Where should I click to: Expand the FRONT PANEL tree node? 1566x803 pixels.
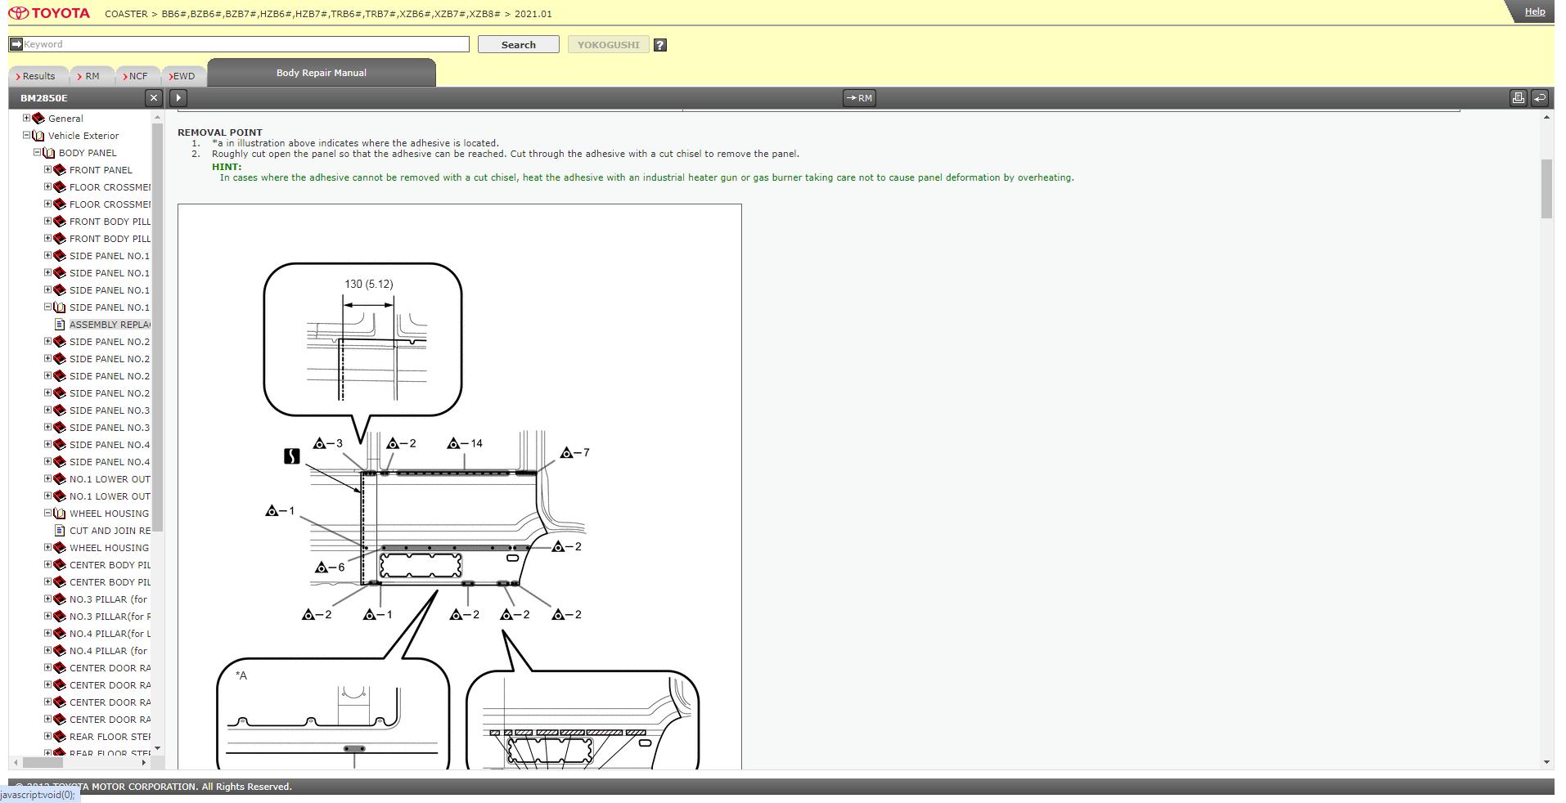(47, 169)
